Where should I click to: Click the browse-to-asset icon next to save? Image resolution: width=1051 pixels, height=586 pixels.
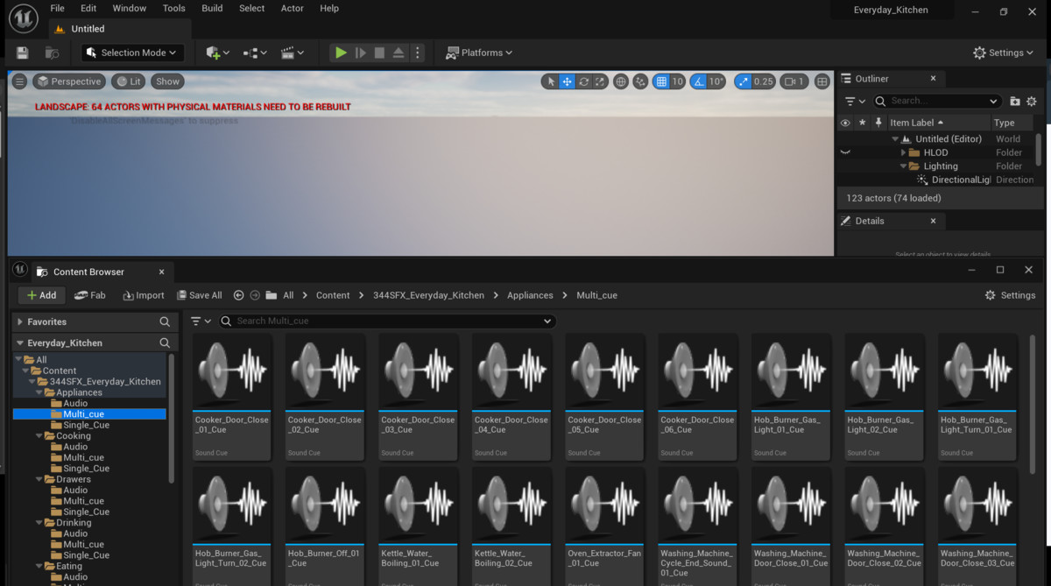(x=52, y=53)
